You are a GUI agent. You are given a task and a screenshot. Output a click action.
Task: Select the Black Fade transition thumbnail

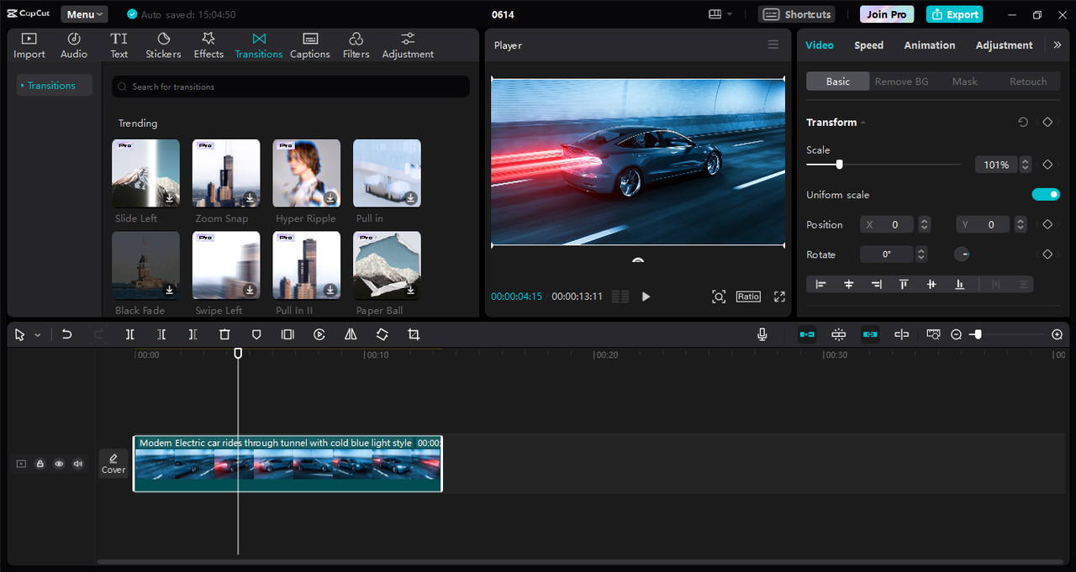(145, 265)
